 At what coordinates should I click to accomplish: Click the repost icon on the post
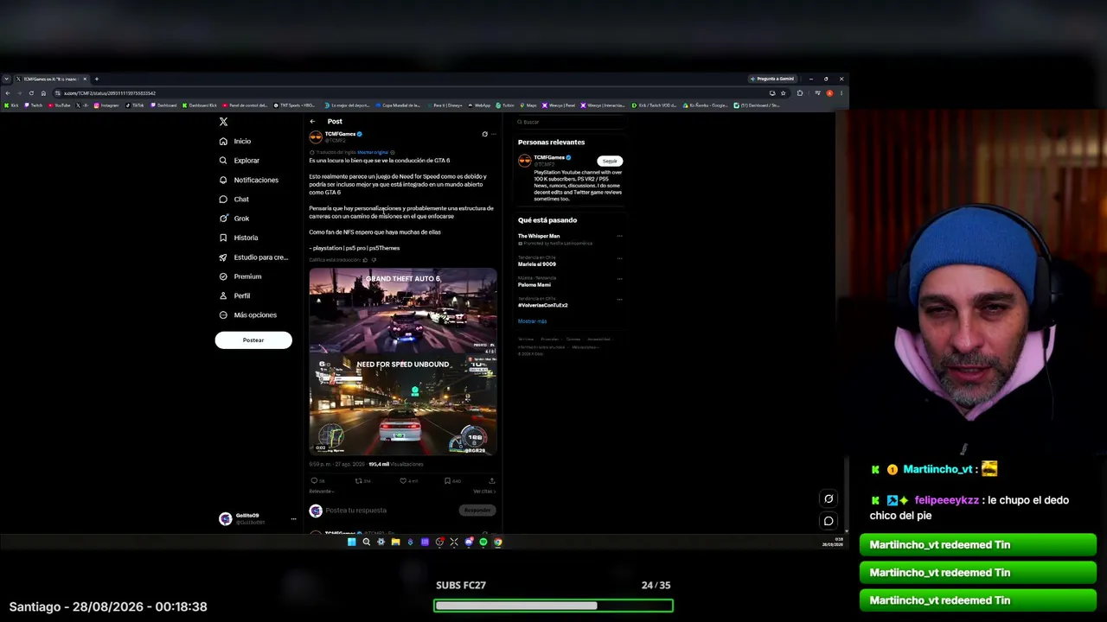(358, 481)
